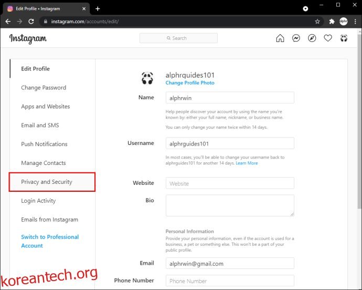Click into the Bio text area
This screenshot has height=290, width=362.
[230, 205]
